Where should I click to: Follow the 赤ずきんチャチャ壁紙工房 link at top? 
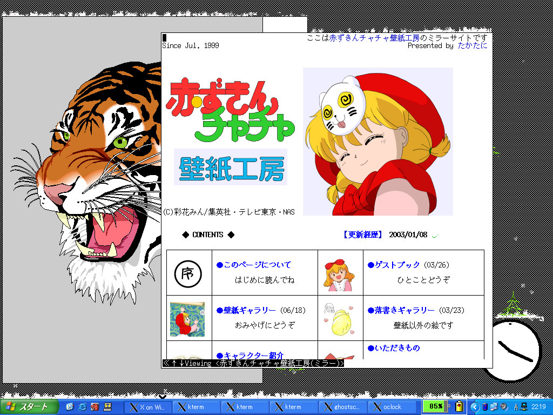375,38
